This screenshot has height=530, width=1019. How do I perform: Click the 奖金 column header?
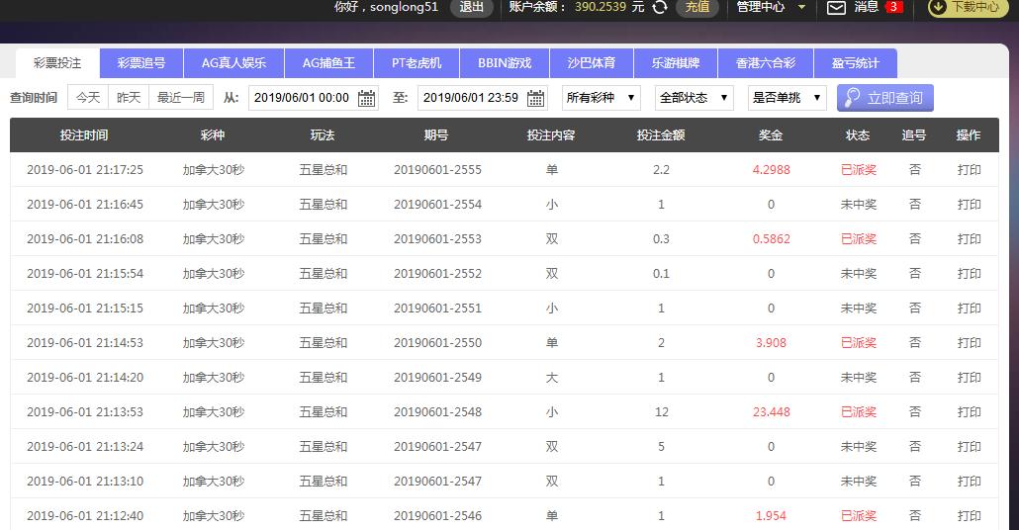(771, 135)
